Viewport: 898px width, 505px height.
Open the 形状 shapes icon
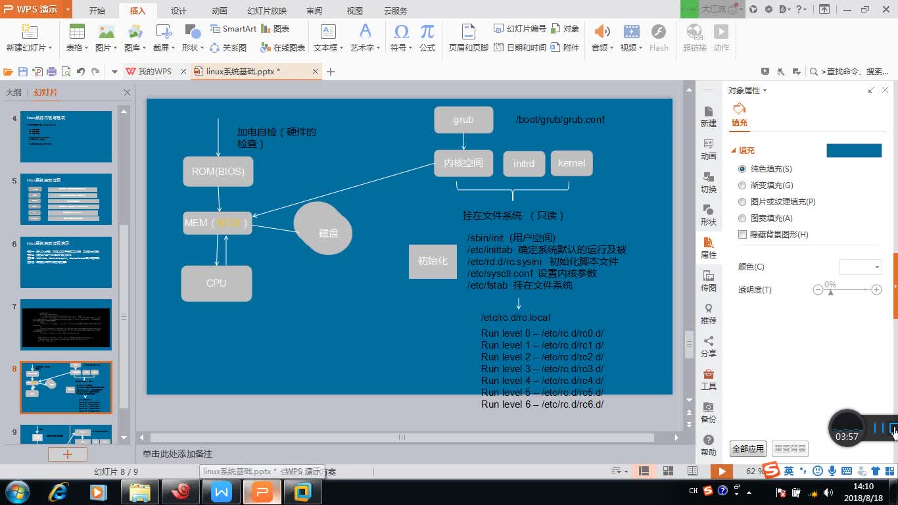193,32
